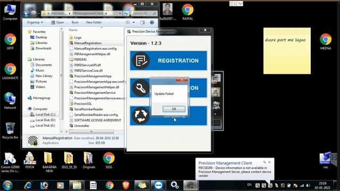
Task: Close the Update Failed dialog
Action: click(182, 80)
